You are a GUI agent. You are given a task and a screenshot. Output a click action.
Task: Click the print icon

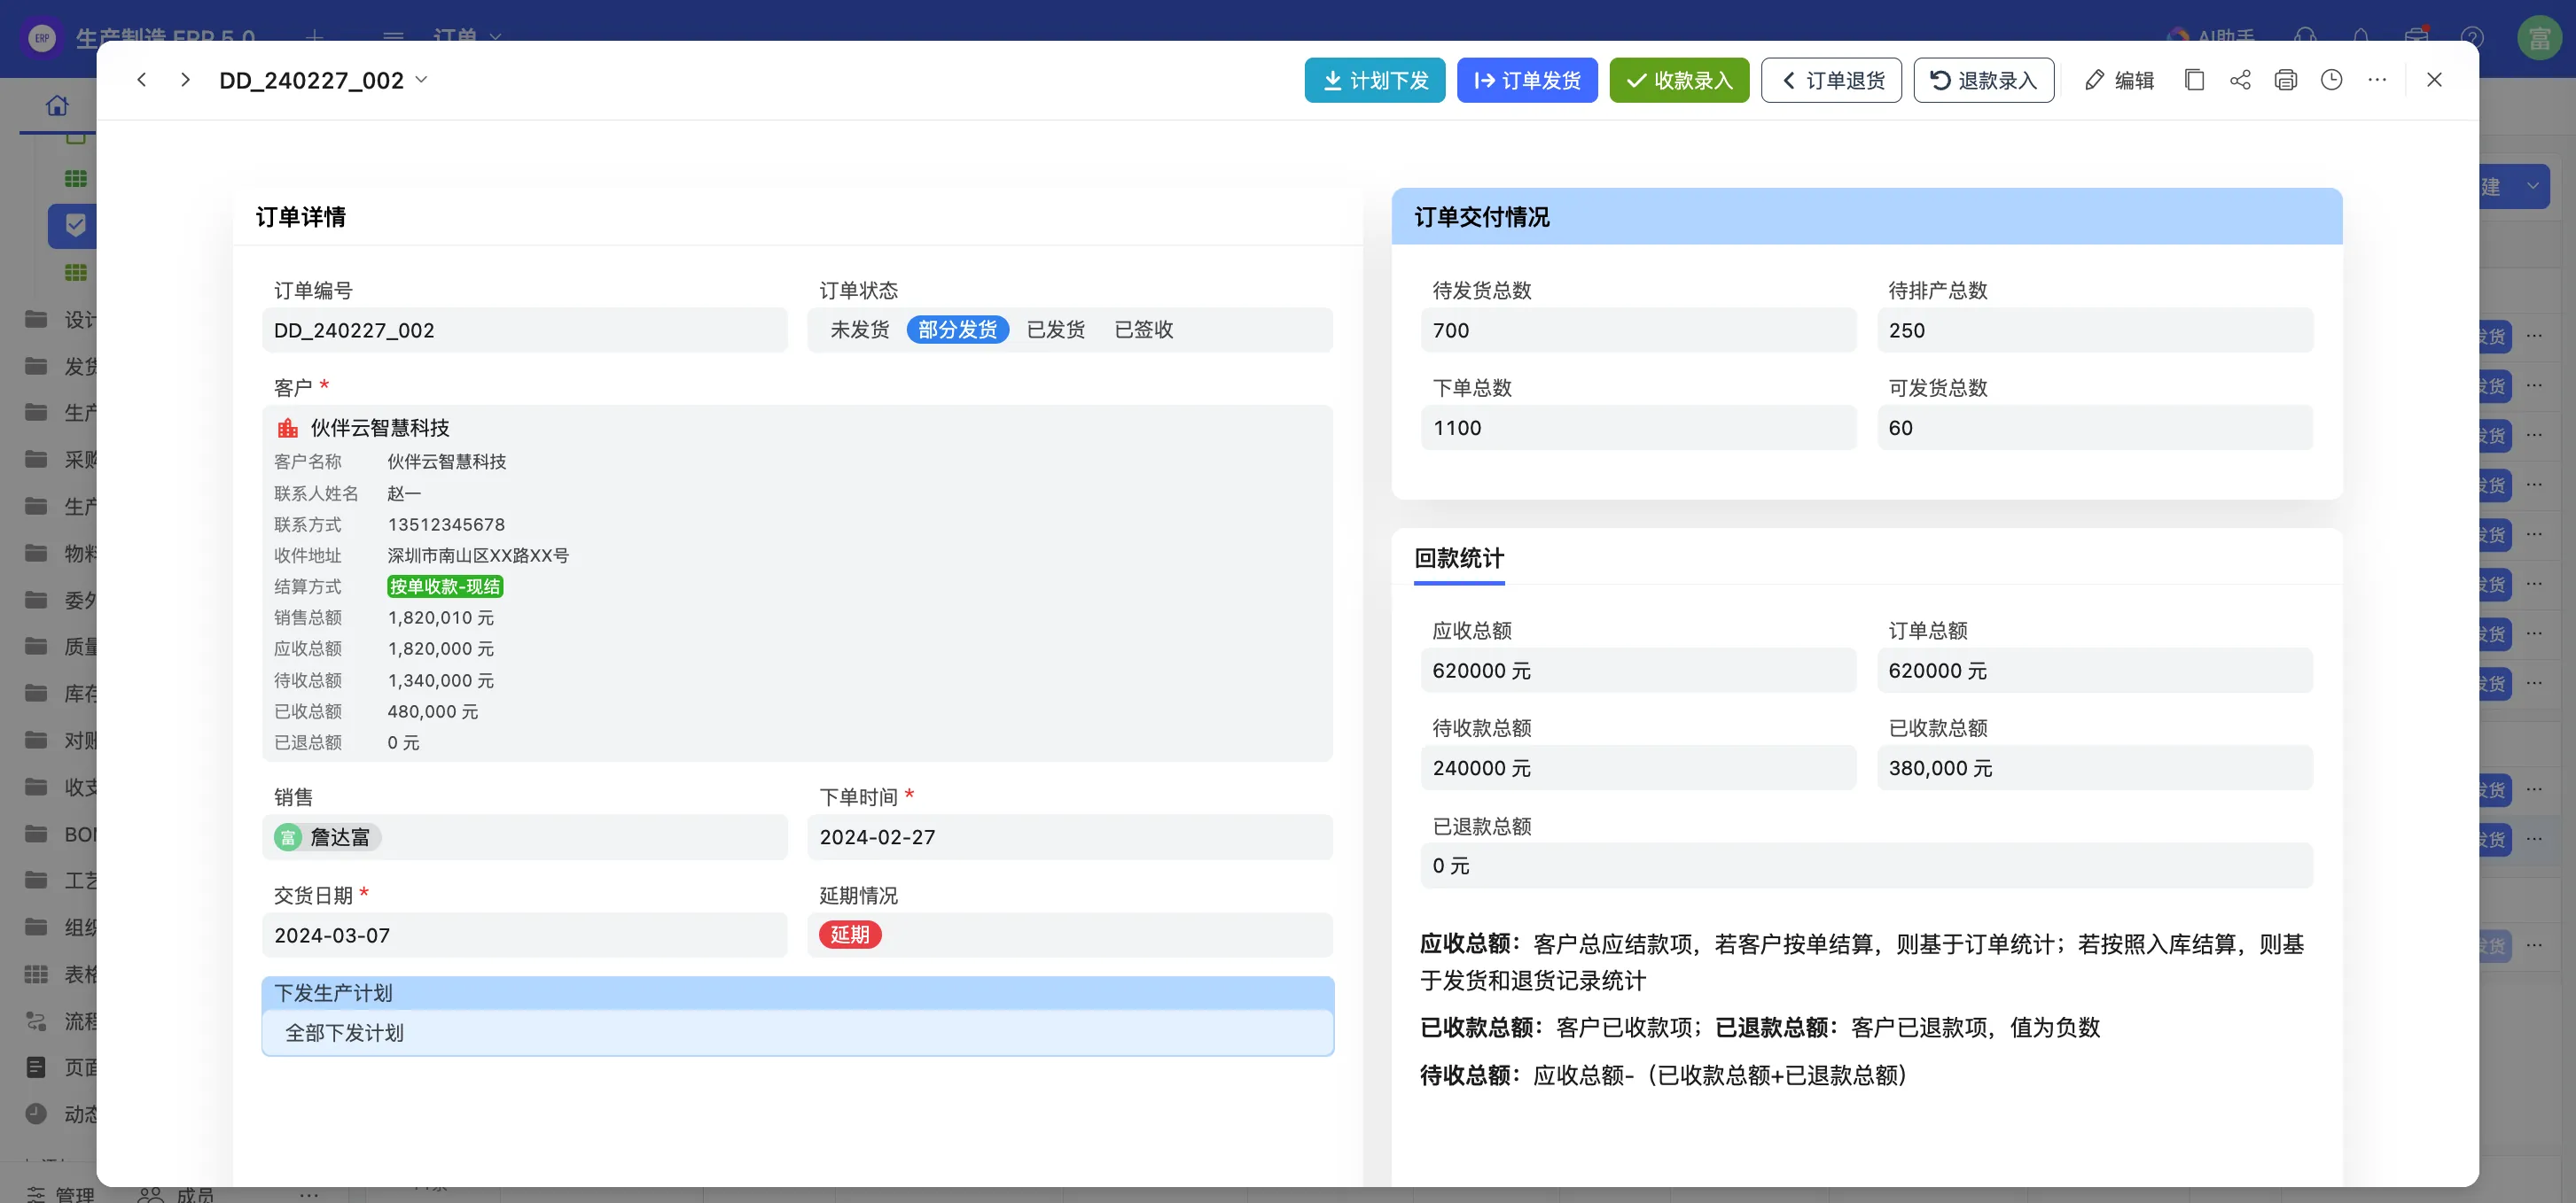pos(2285,80)
